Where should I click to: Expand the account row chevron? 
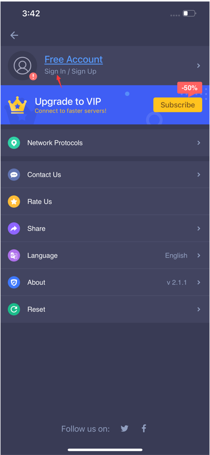[x=199, y=65]
